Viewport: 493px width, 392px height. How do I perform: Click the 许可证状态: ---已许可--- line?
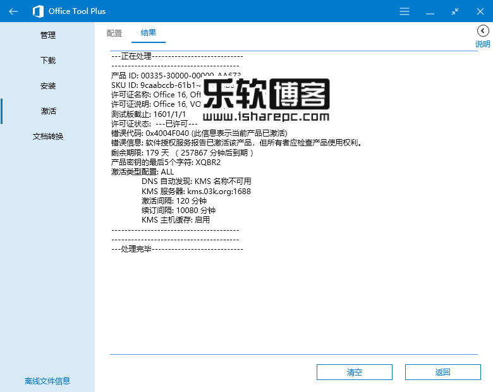[154, 124]
